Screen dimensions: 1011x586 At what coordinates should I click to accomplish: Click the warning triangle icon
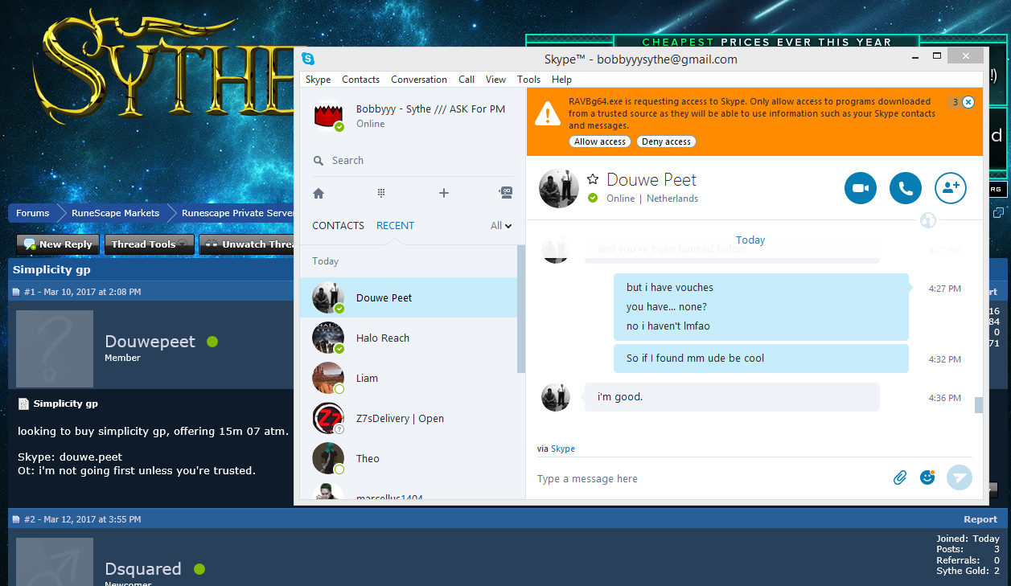[x=548, y=113]
